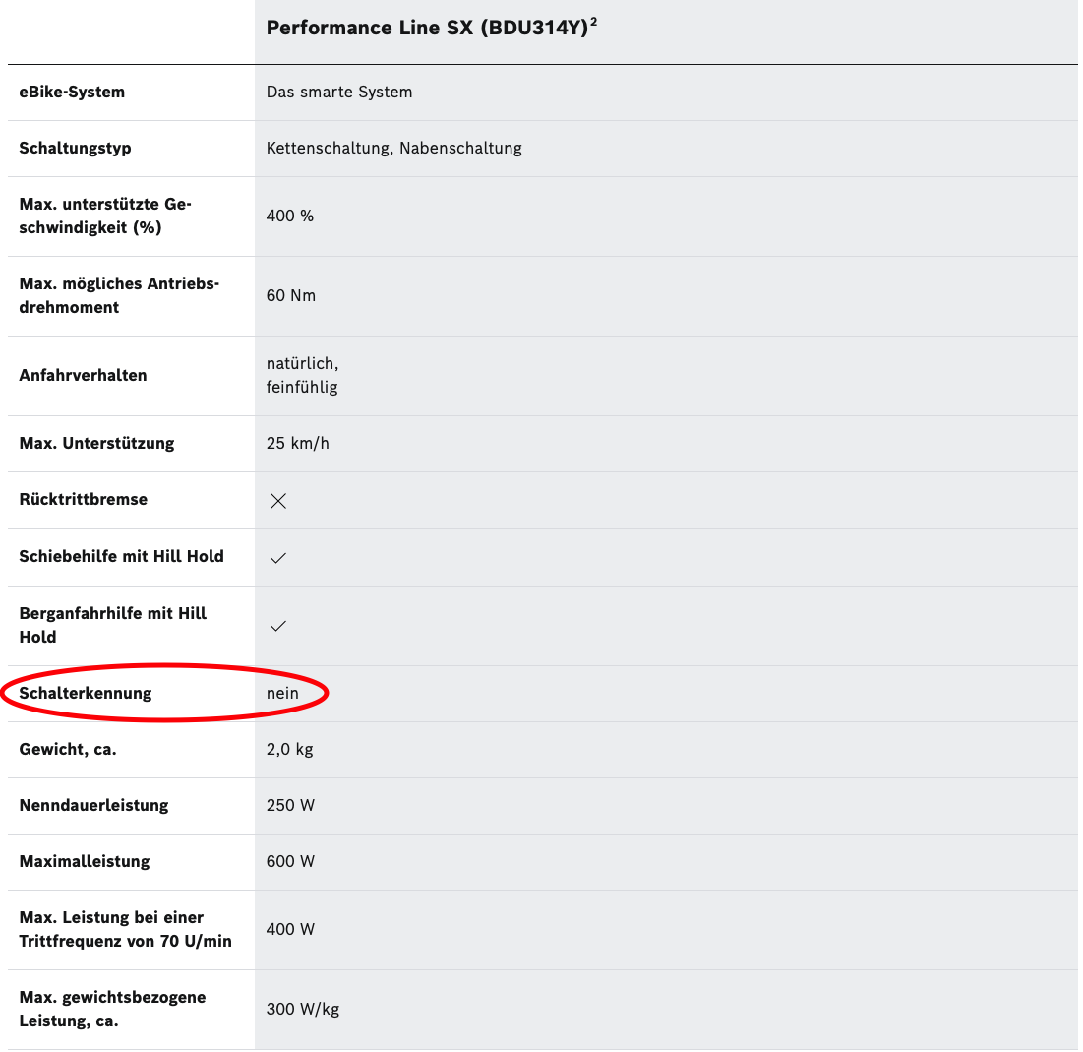
Task: Click the 600 W Maximalleistung value
Action: tap(290, 862)
